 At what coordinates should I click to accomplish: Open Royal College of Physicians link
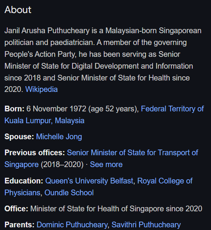(x=165, y=181)
